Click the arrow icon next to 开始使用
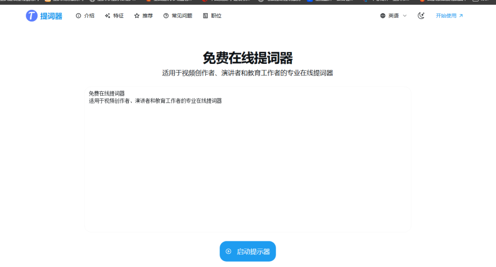This screenshot has height=267, width=496. (x=461, y=16)
